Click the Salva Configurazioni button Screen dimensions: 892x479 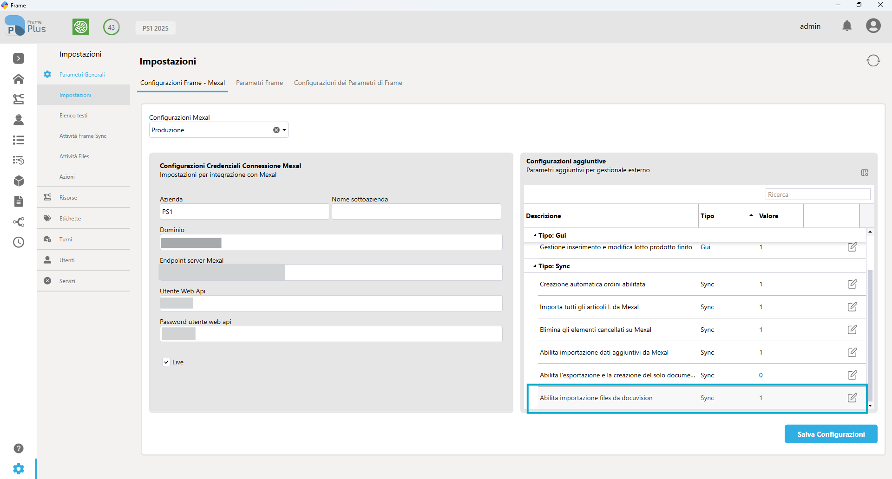click(x=831, y=434)
